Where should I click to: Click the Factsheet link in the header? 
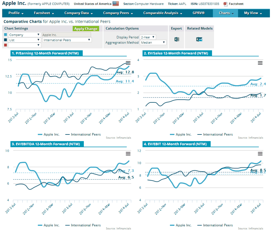[236, 4]
